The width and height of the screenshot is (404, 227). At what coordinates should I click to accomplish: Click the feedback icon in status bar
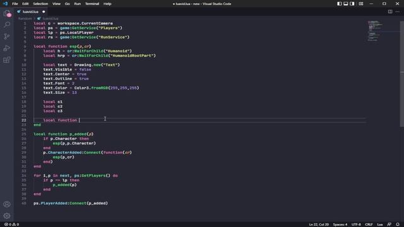(x=389, y=224)
